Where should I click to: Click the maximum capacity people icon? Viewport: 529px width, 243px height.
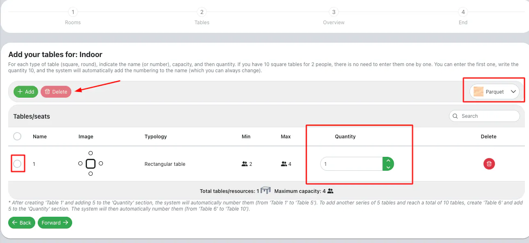click(330, 191)
